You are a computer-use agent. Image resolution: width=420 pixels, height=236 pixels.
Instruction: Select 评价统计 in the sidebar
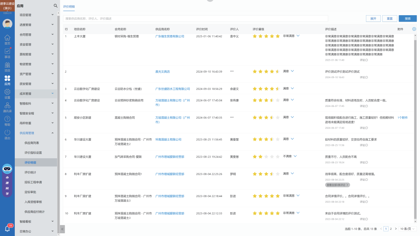[x=30, y=172]
